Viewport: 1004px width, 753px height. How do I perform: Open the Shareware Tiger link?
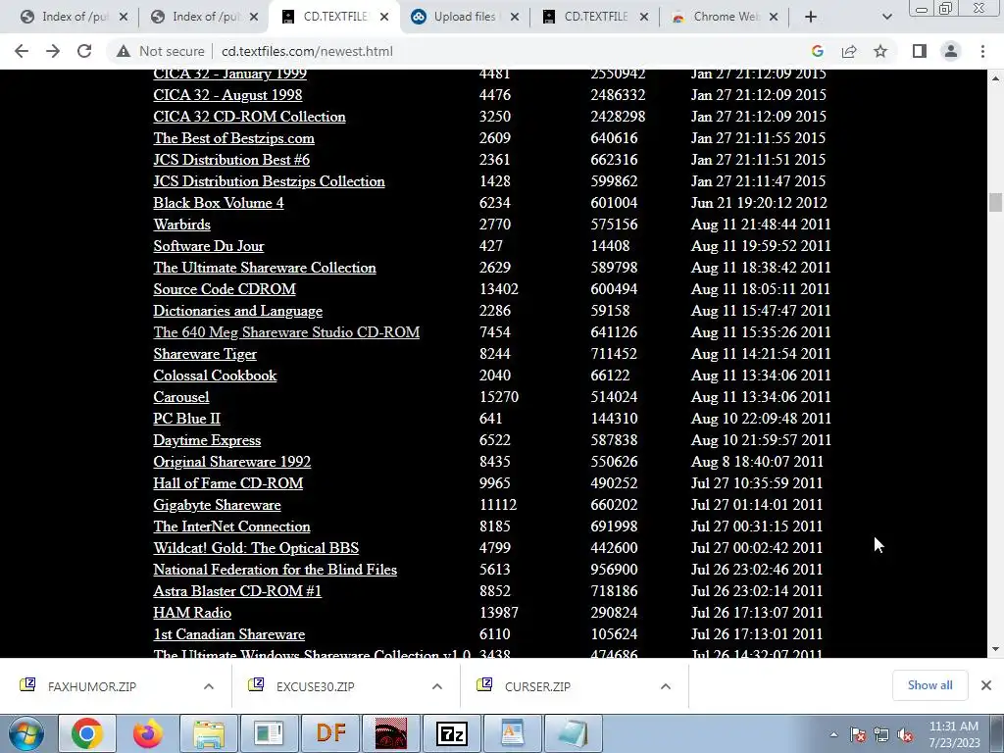(205, 354)
